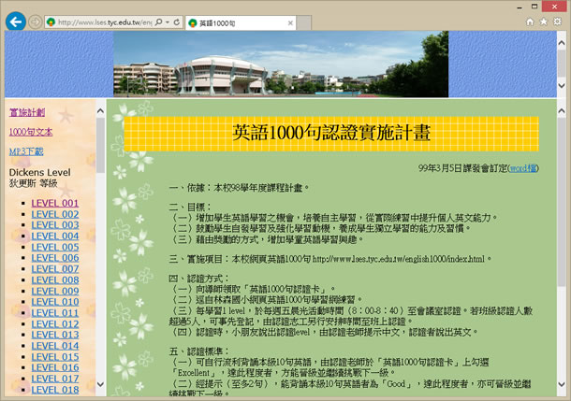The width and height of the screenshot is (571, 401).
Task: Minimize the browser window
Action: pyautogui.click(x=520, y=7)
